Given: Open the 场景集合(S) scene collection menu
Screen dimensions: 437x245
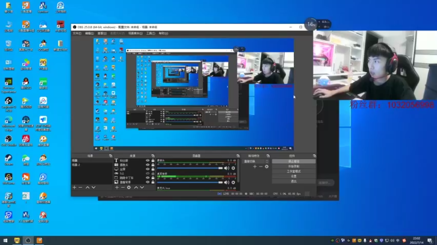Looking at the screenshot, I should (135, 33).
